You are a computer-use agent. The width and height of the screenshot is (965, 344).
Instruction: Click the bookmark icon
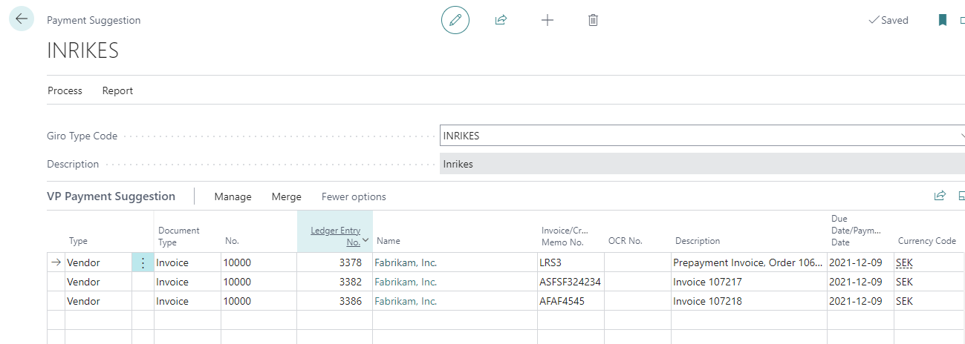click(x=943, y=20)
